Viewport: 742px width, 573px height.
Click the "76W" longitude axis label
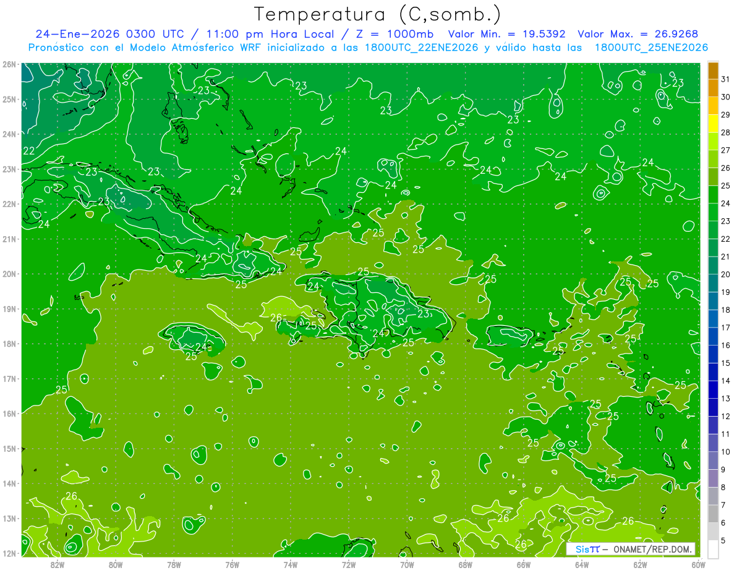[232, 564]
